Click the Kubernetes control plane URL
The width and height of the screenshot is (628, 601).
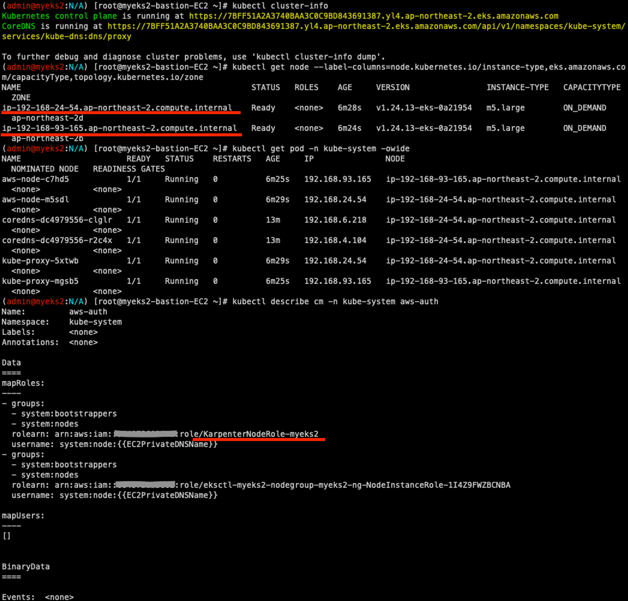pos(373,16)
